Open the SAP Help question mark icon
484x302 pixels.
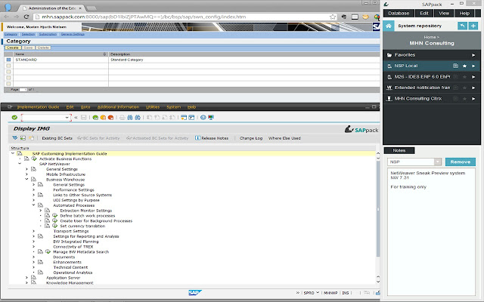[x=203, y=118]
